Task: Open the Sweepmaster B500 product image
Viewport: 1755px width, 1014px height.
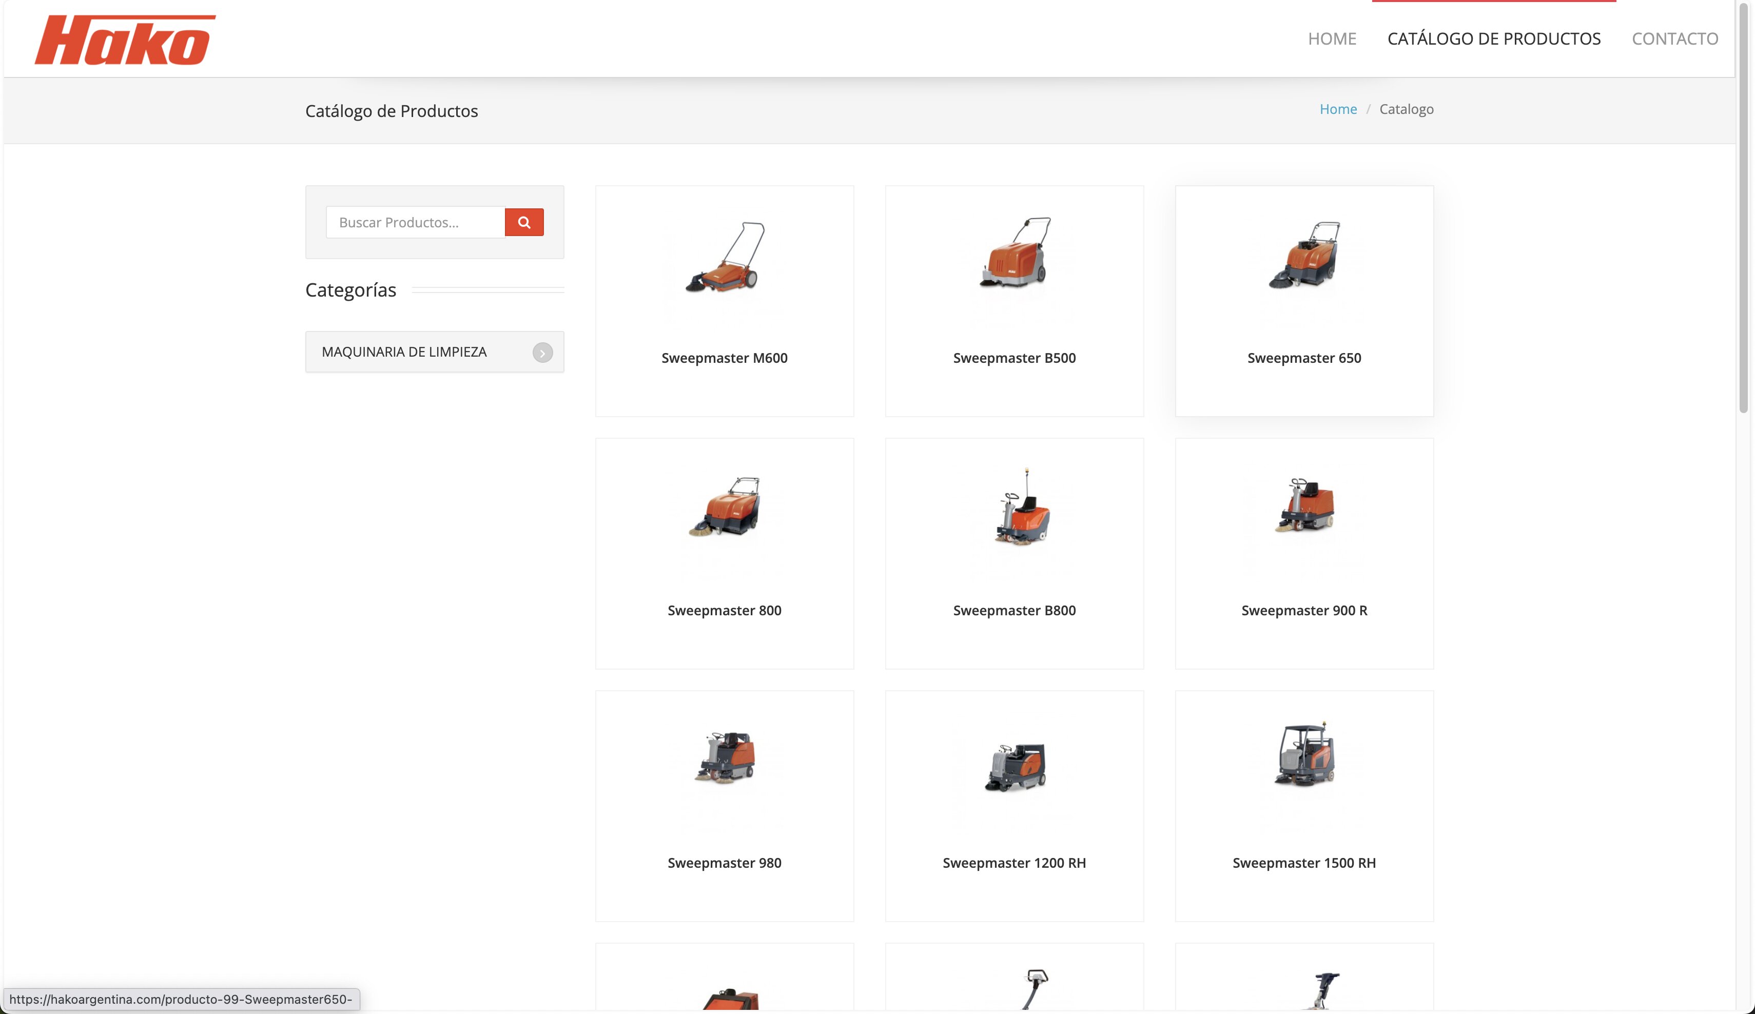Action: (1014, 253)
